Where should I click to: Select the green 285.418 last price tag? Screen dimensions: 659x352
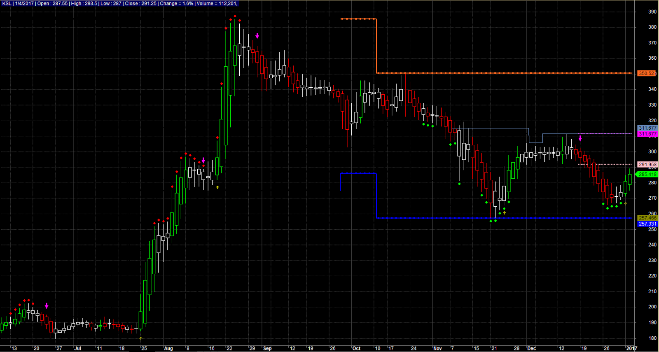point(647,174)
